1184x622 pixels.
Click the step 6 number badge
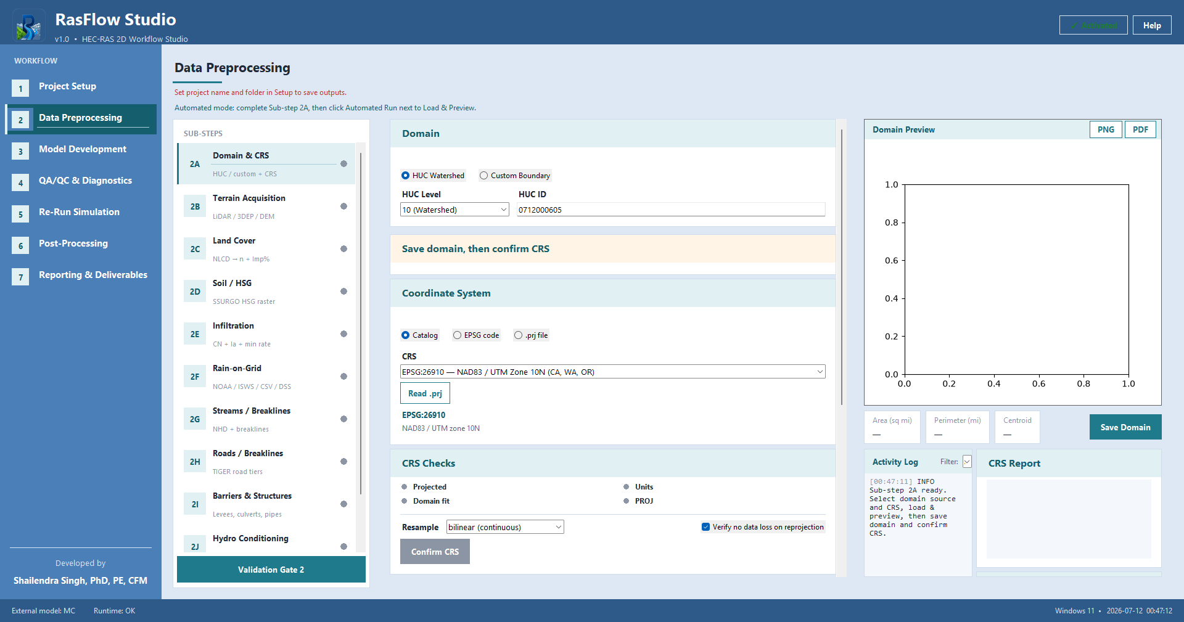pos(20,246)
